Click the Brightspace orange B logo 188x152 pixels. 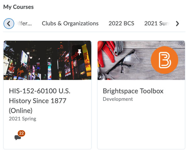click(164, 60)
